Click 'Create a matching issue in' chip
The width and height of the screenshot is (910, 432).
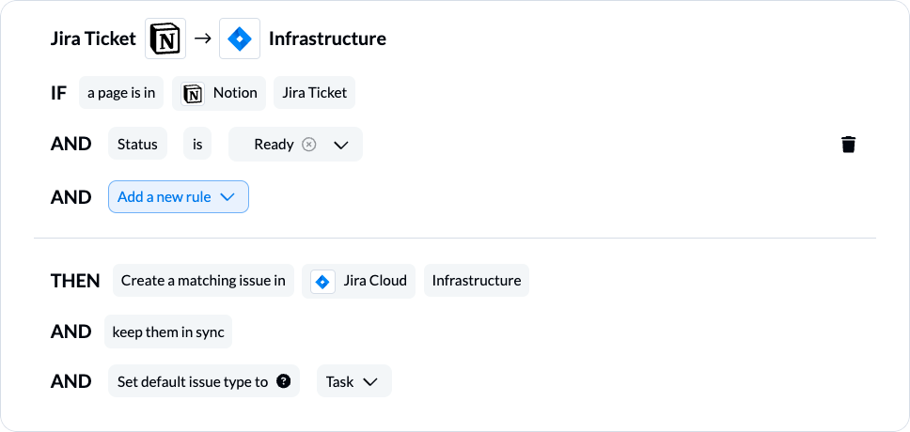tap(203, 281)
